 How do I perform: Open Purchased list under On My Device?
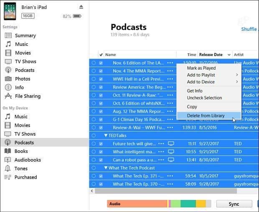pos(25,177)
